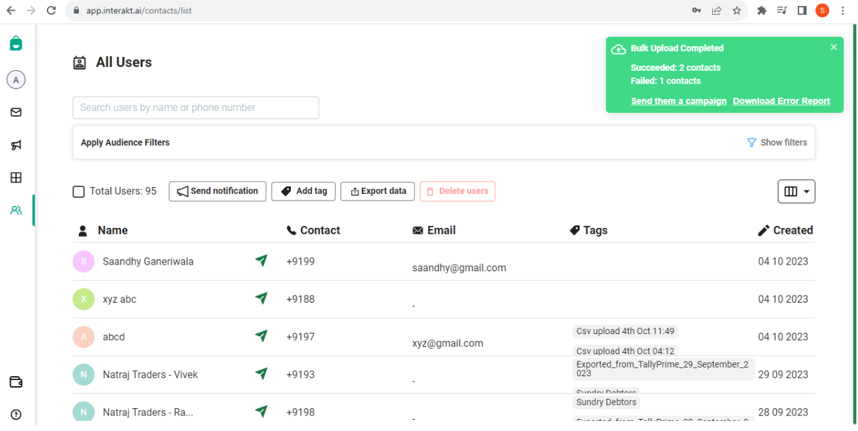Open the wallet icon in sidebar
The width and height of the screenshot is (858, 431).
point(16,382)
